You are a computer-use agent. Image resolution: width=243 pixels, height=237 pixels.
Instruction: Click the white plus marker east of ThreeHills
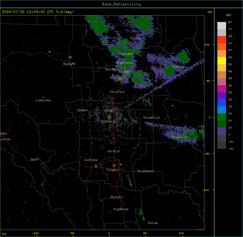[x=173, y=106]
